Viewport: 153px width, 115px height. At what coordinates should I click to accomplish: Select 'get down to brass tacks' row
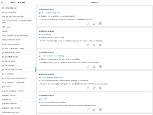coord(18,52)
